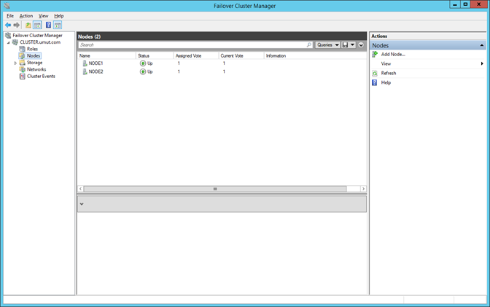The width and height of the screenshot is (490, 307).
Task: Click the Back arrow in toolbar
Action: click(x=8, y=25)
